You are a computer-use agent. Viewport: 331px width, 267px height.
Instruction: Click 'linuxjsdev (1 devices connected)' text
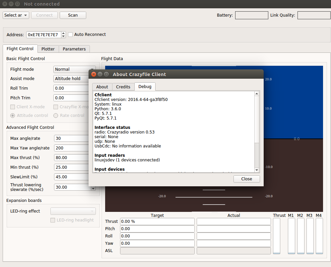click(127, 160)
